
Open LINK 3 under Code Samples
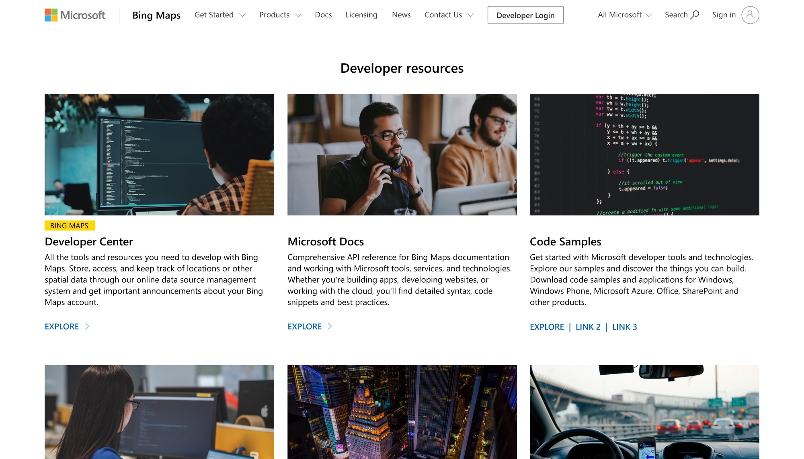click(624, 327)
